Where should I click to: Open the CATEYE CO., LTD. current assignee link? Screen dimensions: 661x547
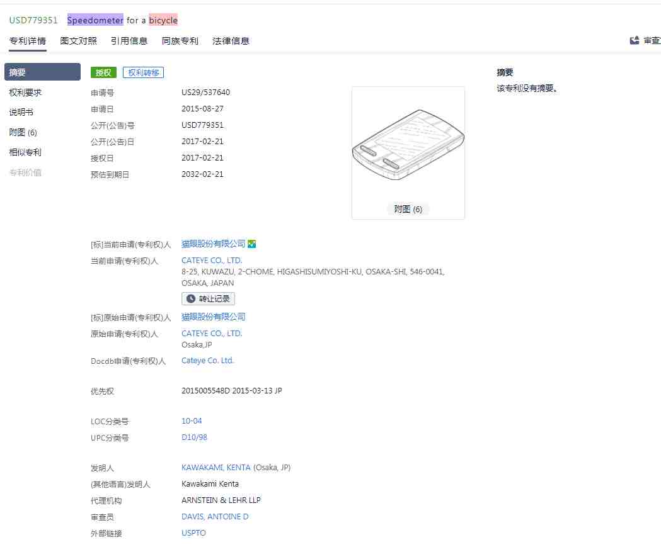pos(212,261)
